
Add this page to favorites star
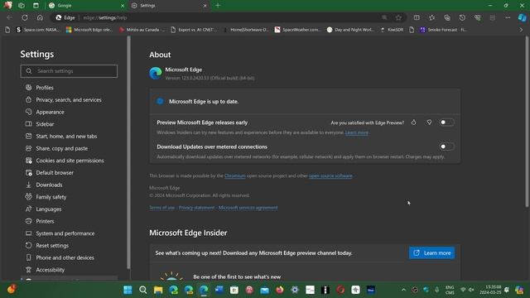click(x=398, y=17)
